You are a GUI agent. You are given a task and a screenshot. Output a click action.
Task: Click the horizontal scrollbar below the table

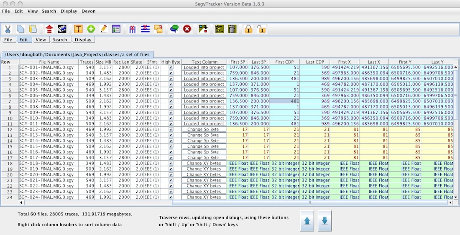click(x=309, y=203)
